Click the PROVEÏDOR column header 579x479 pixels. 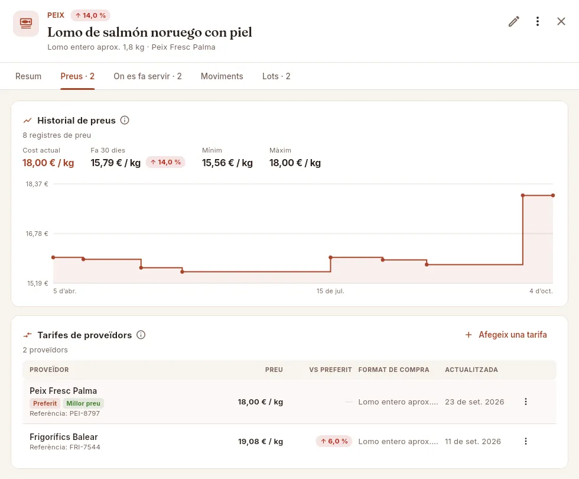(49, 370)
